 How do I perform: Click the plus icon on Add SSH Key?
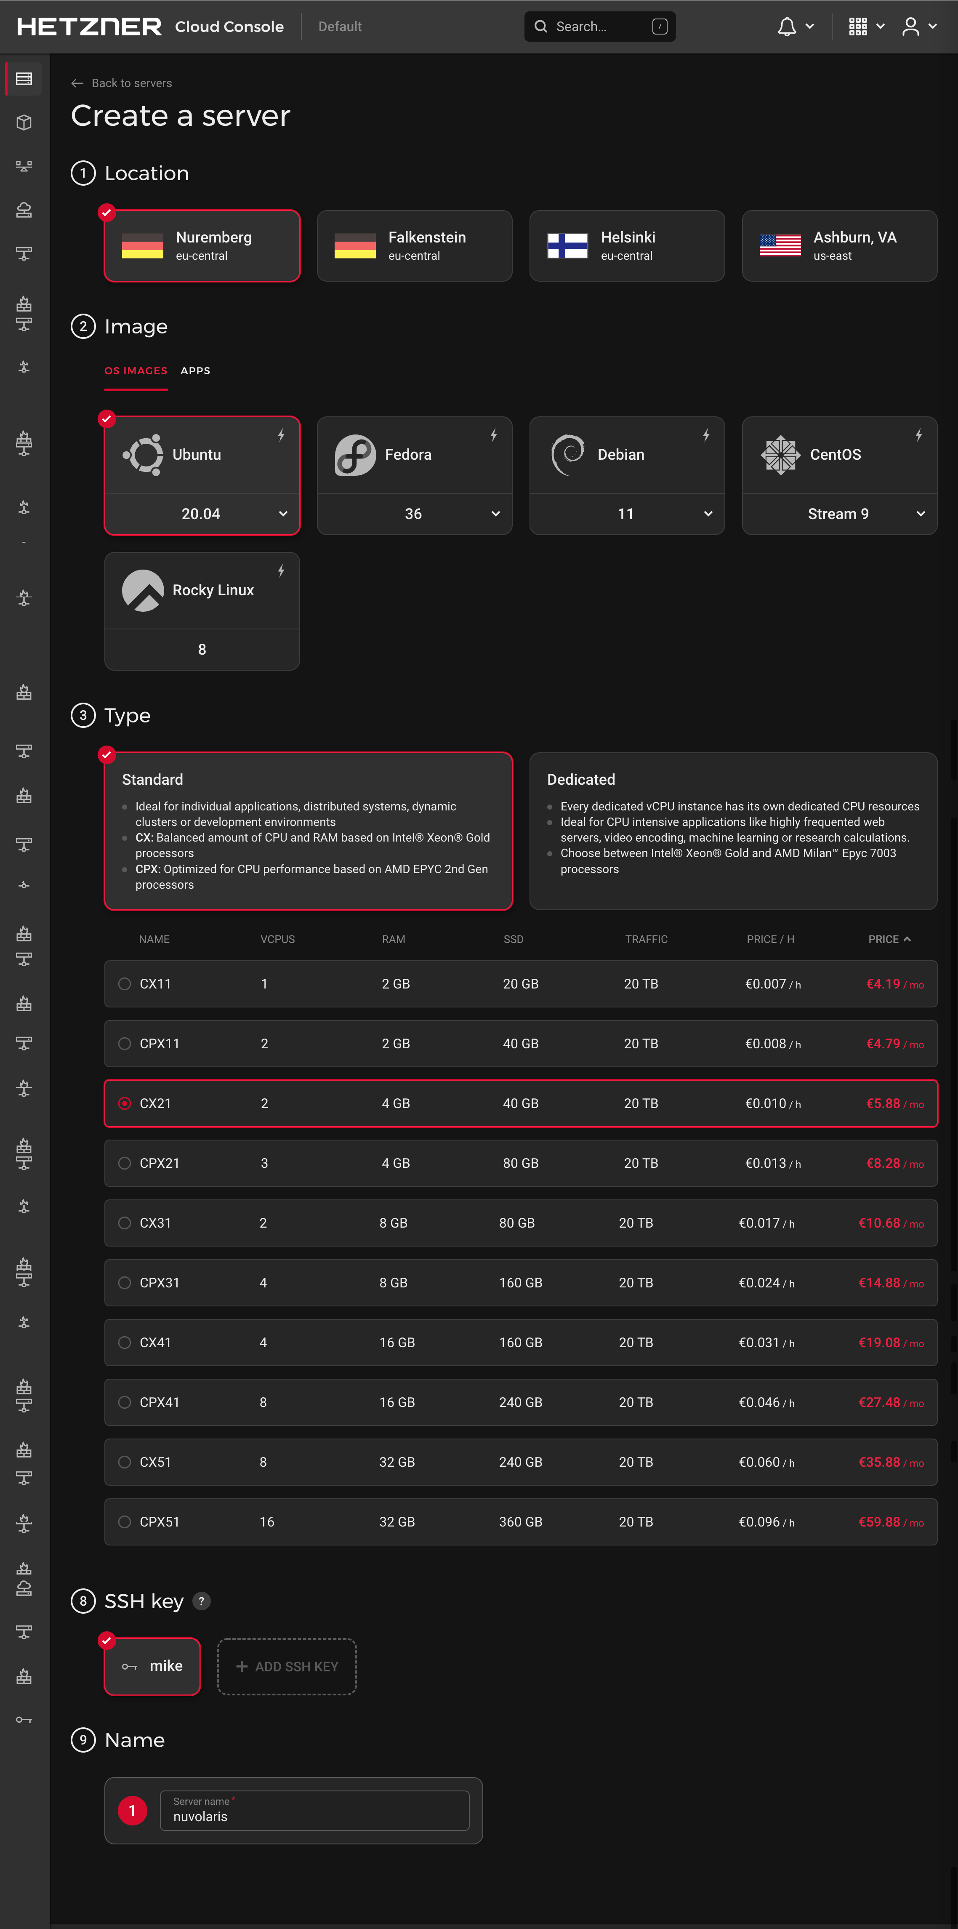pyautogui.click(x=242, y=1666)
